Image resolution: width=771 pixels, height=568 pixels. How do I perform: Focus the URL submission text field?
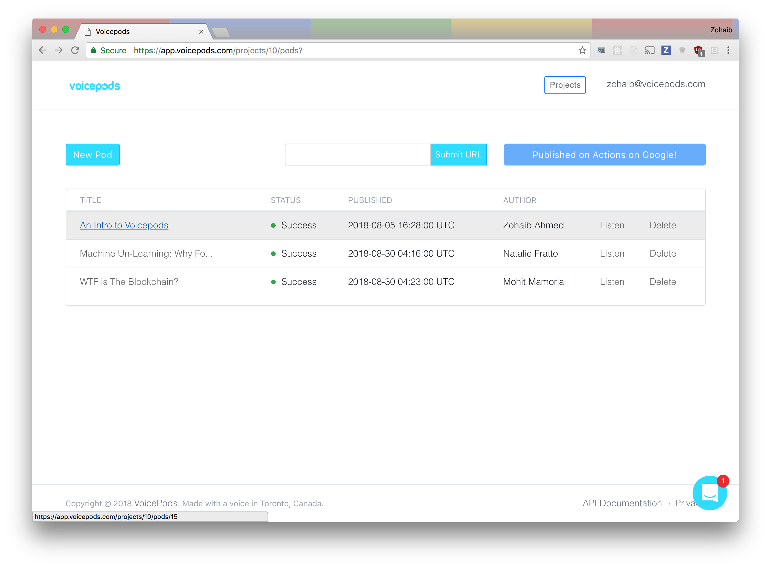358,155
